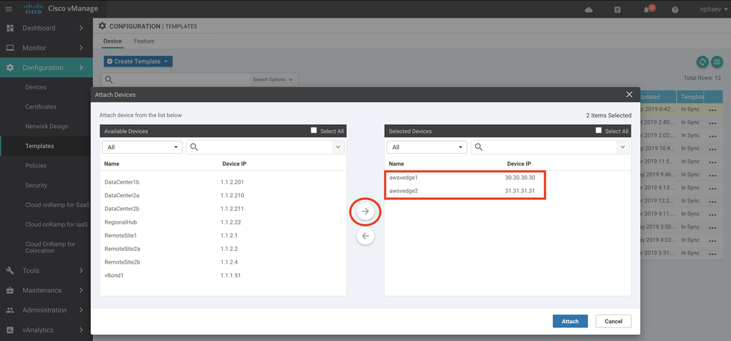Open the notifications bell icon
731x341 pixels.
(646, 9)
